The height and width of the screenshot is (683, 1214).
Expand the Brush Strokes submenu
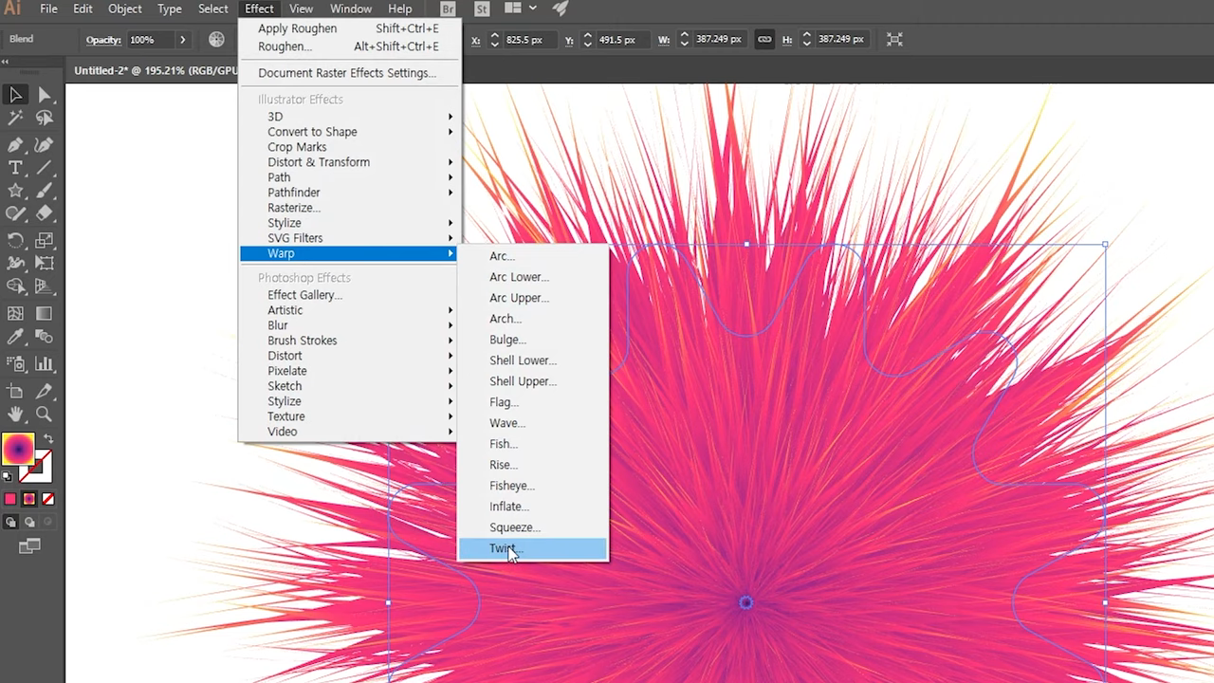(x=349, y=341)
